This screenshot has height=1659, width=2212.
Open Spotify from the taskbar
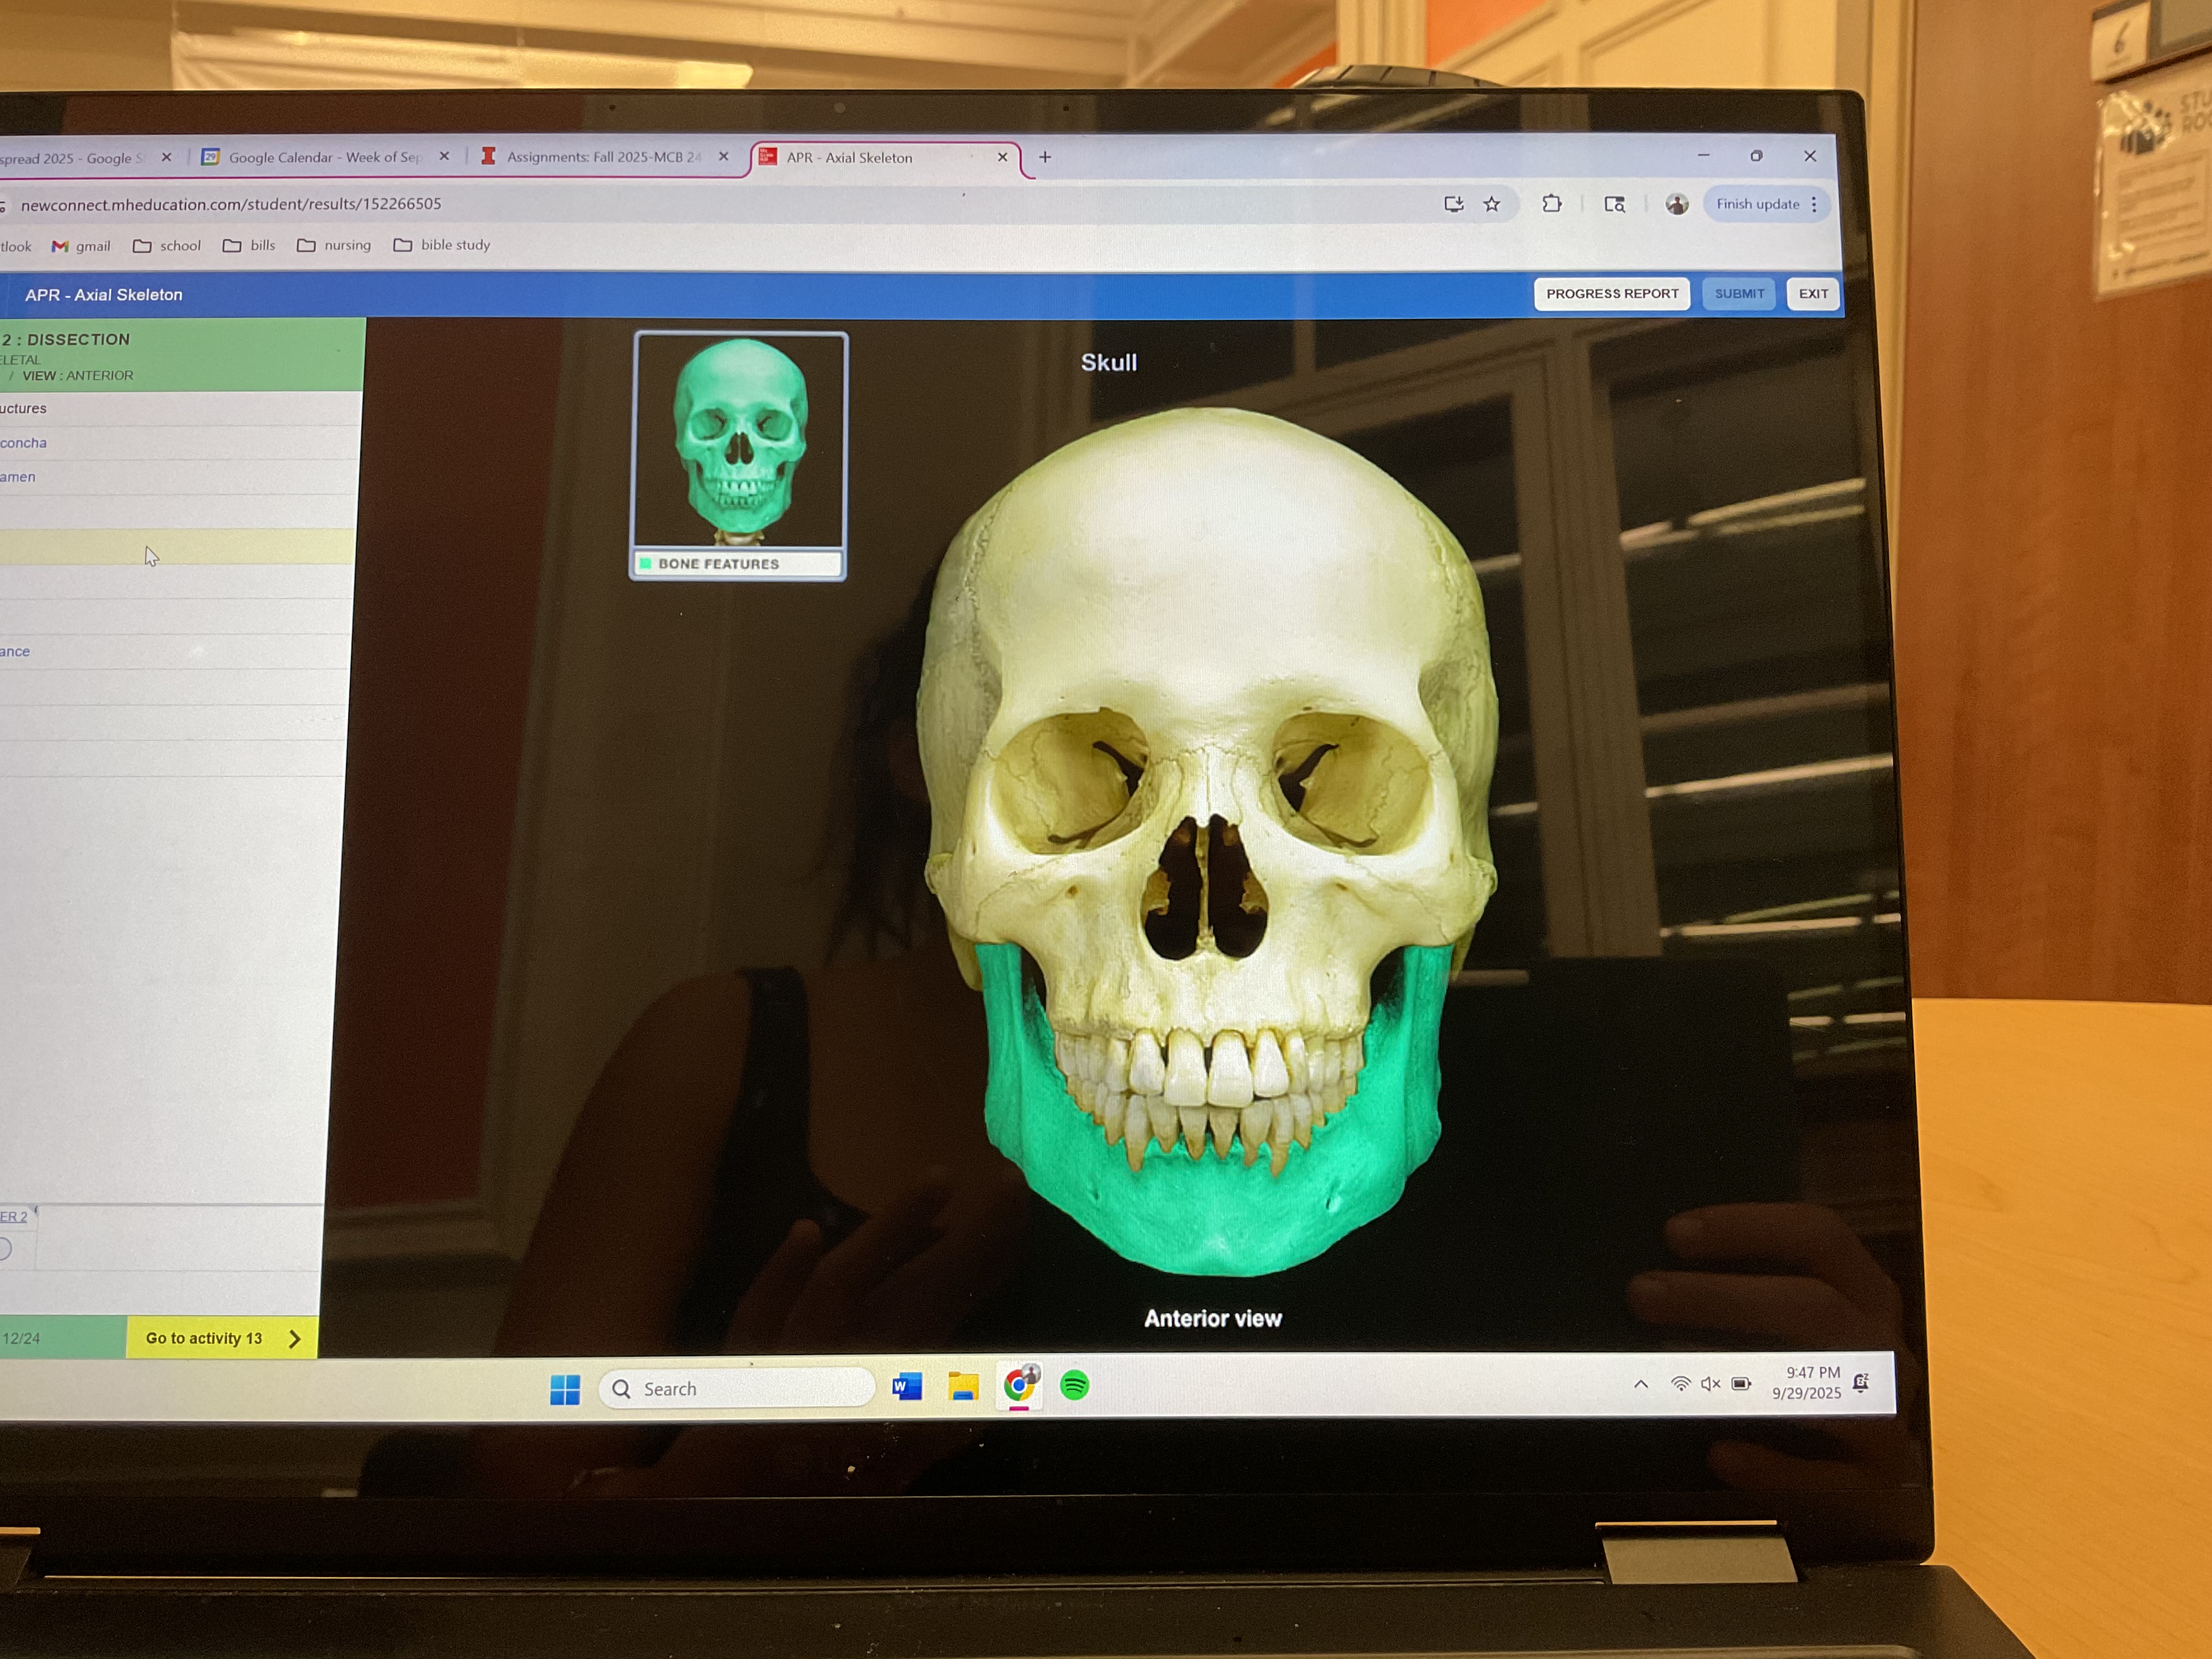(x=1074, y=1385)
